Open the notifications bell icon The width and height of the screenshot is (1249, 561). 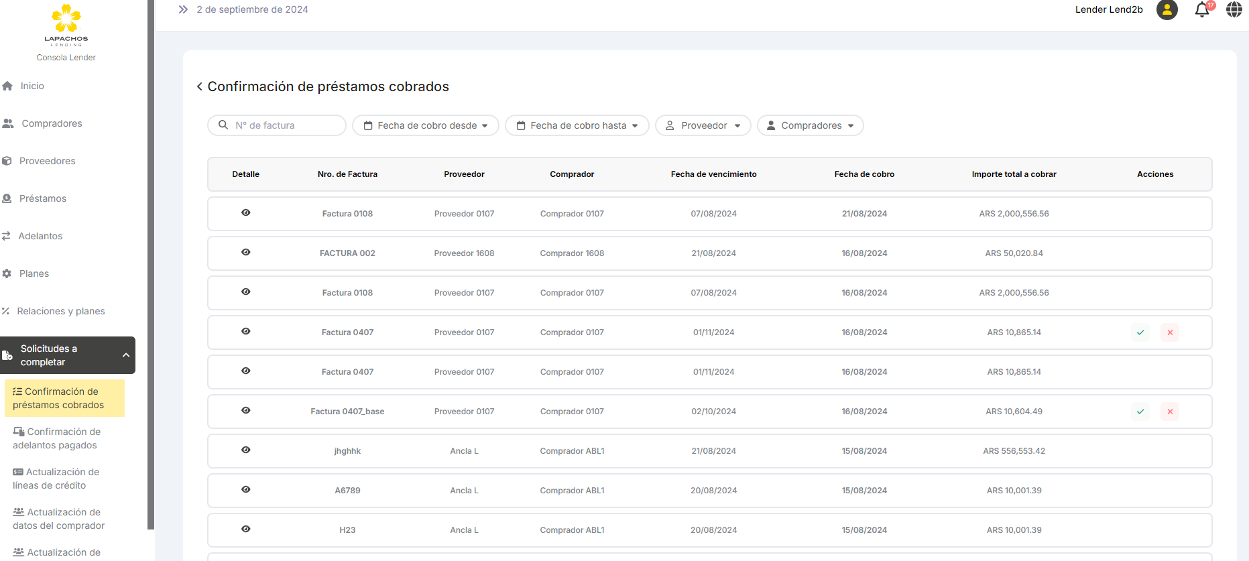tap(1202, 10)
